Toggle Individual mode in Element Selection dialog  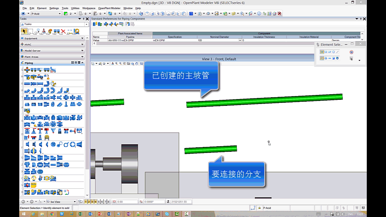(322, 52)
